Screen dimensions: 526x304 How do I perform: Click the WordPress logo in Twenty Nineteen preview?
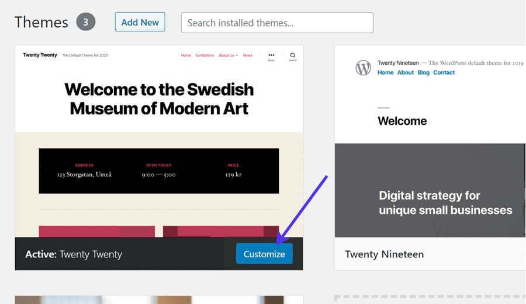363,68
